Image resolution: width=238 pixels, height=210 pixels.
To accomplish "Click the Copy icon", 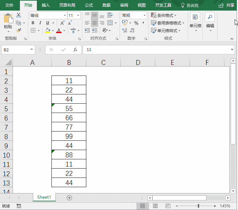I will [x=18, y=23].
